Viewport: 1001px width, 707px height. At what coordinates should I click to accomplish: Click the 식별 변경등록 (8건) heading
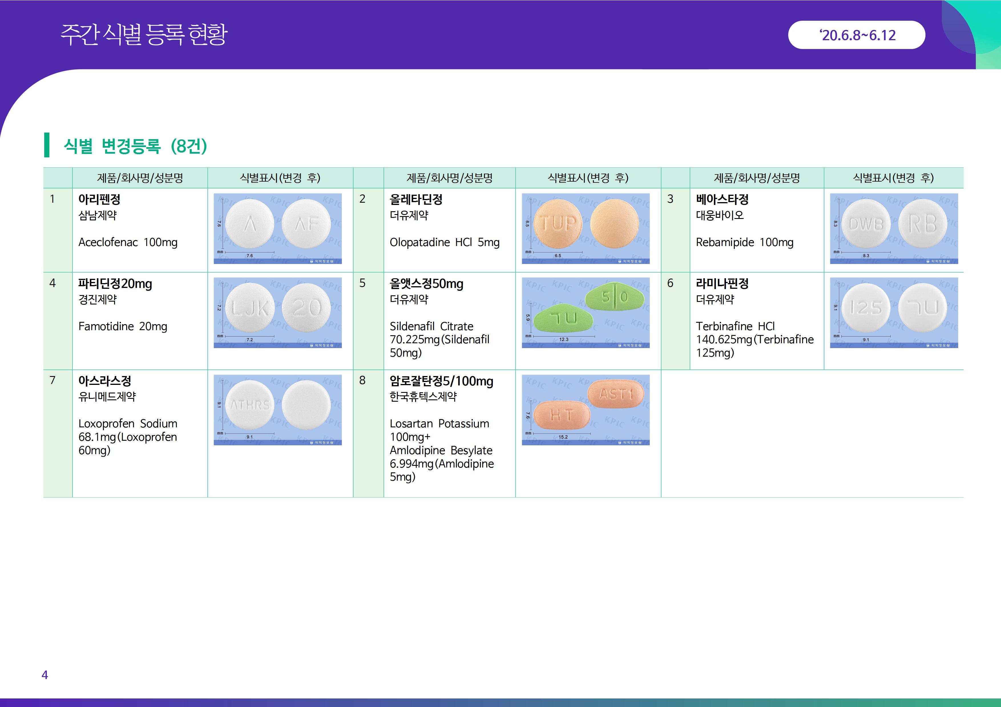[x=135, y=145]
